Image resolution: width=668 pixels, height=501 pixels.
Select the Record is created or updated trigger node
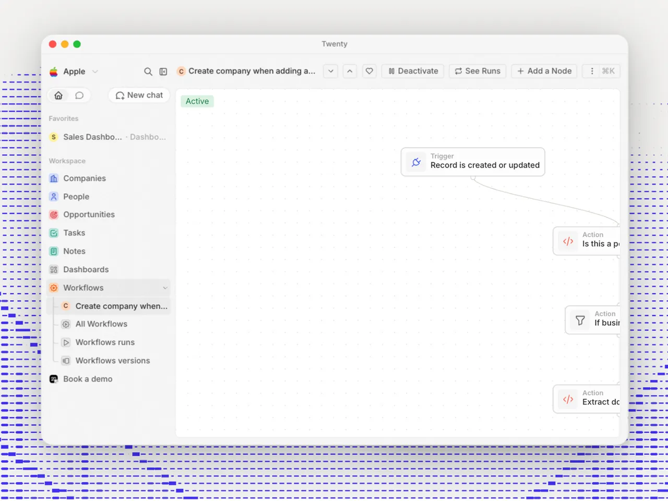click(473, 162)
